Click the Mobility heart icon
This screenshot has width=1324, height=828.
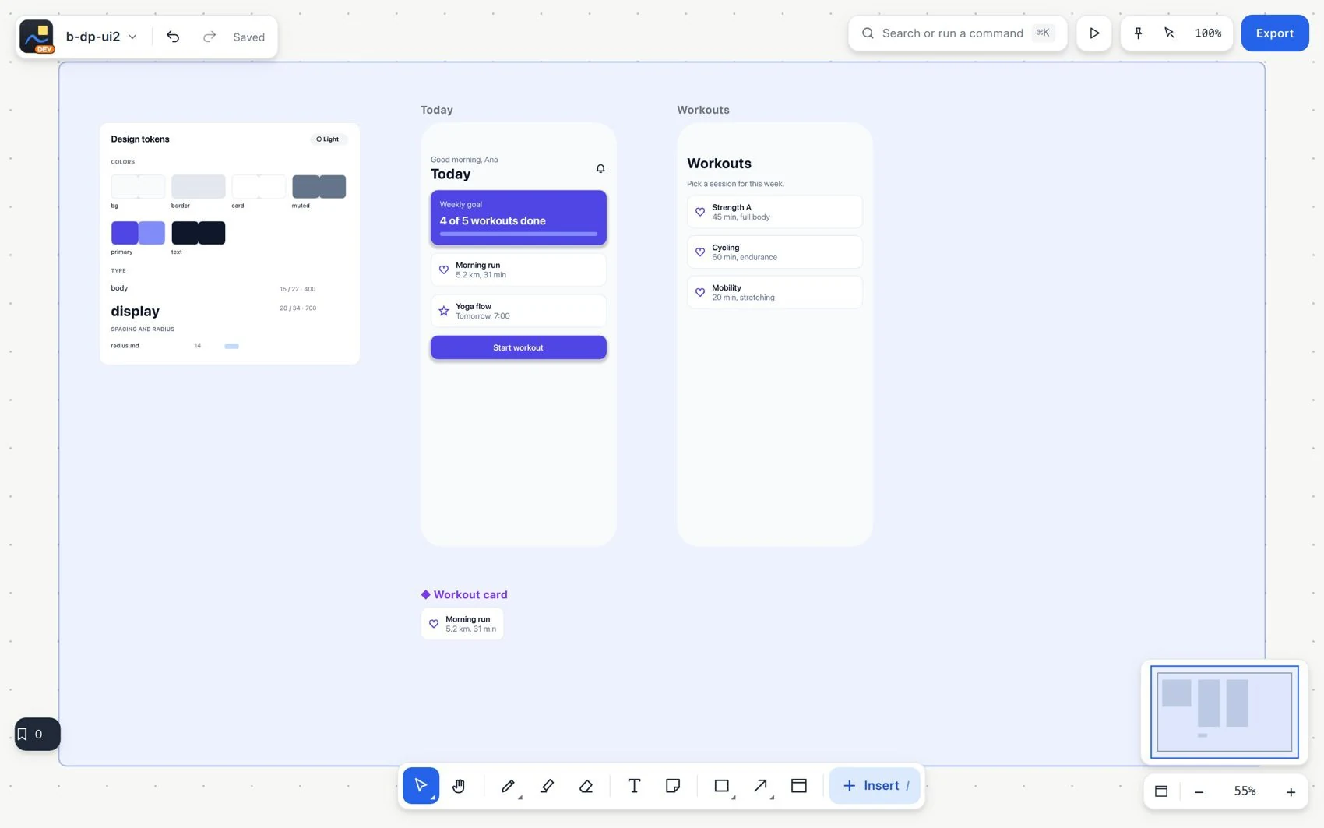pos(700,293)
